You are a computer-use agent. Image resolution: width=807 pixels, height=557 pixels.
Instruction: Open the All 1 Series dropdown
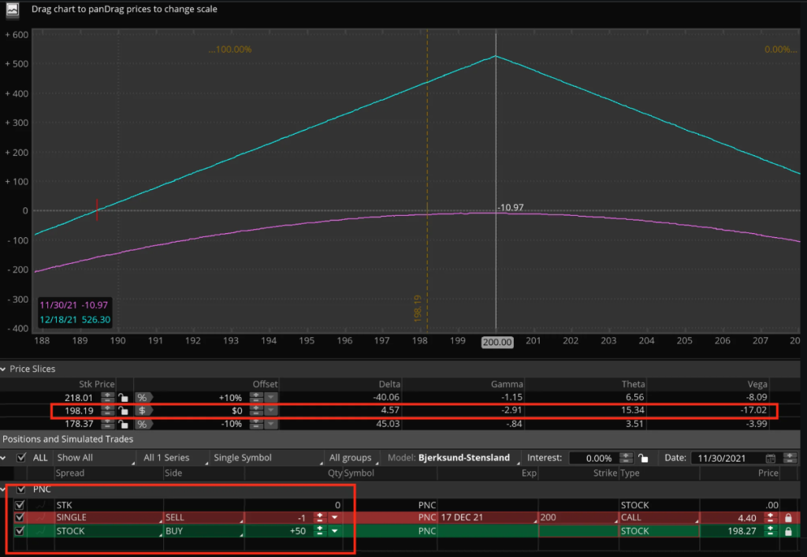tap(173, 458)
